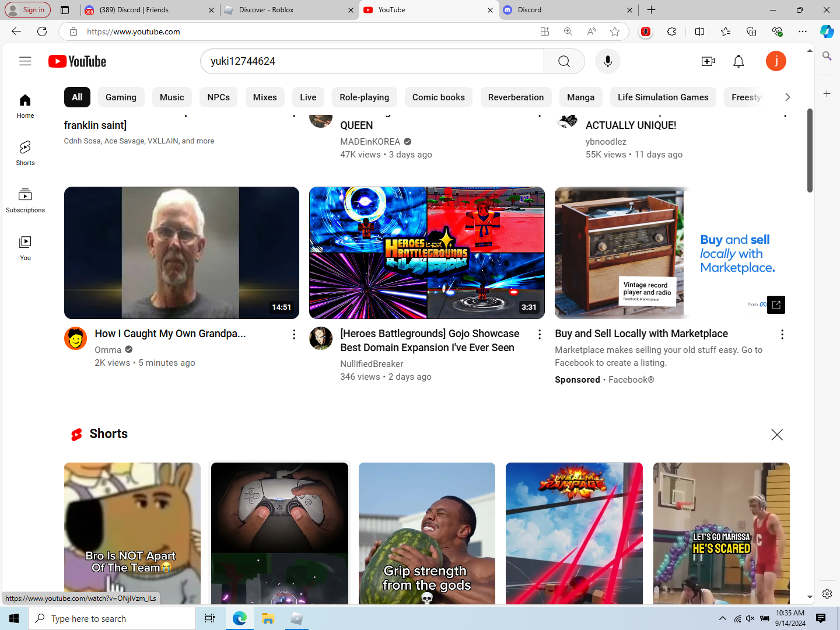Screen dimensions: 840x630
Task: Open the split screen icon
Action: (x=700, y=32)
